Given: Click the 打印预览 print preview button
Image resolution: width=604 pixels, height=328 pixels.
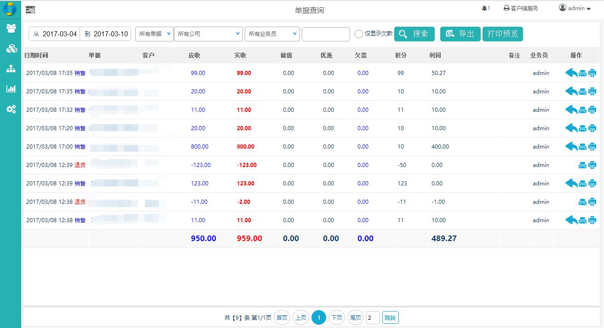Looking at the screenshot, I should [x=503, y=34].
